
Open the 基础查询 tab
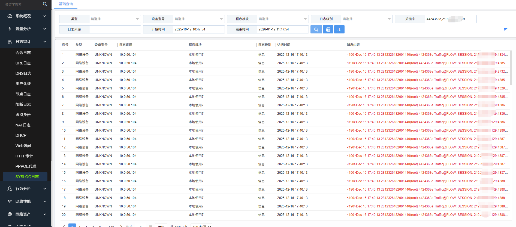[x=66, y=4]
